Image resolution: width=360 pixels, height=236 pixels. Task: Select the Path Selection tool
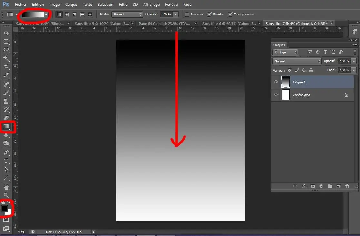pos(6,169)
